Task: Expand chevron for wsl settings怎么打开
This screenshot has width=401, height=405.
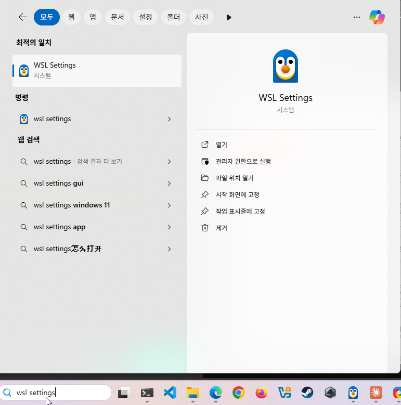Action: [169, 249]
